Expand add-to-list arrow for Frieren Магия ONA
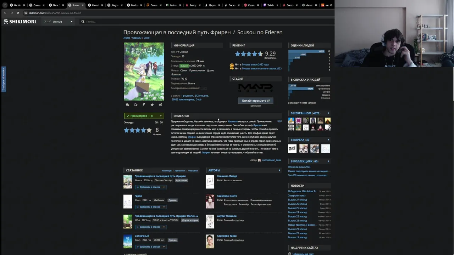This screenshot has width=454, height=255. tap(164, 227)
